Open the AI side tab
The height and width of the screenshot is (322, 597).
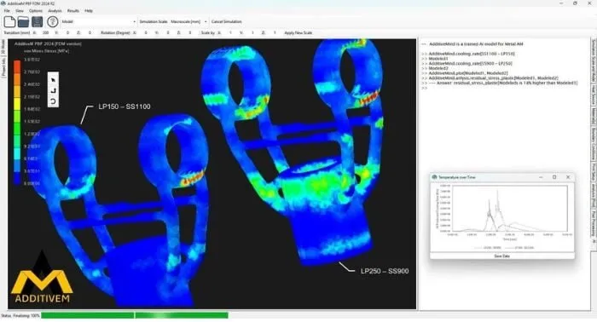[x=594, y=241]
